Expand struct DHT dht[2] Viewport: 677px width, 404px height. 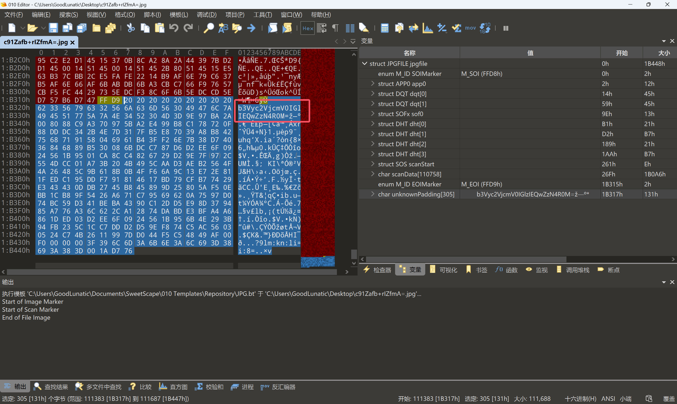coord(373,144)
